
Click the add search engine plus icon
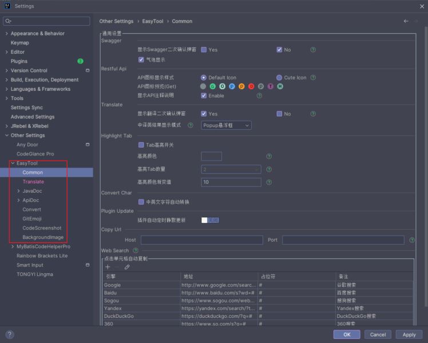tap(108, 267)
